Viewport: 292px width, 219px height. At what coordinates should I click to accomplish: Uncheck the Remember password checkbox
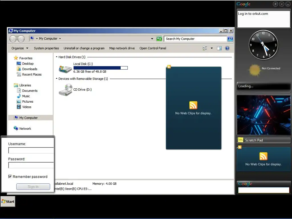pos(10,176)
